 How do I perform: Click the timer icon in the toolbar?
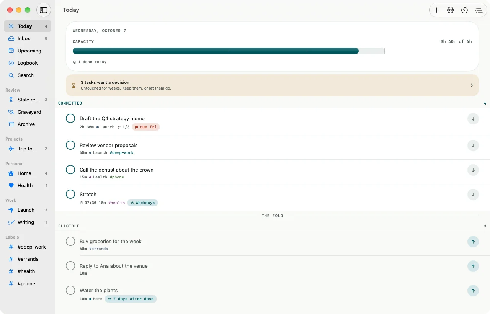(x=464, y=10)
